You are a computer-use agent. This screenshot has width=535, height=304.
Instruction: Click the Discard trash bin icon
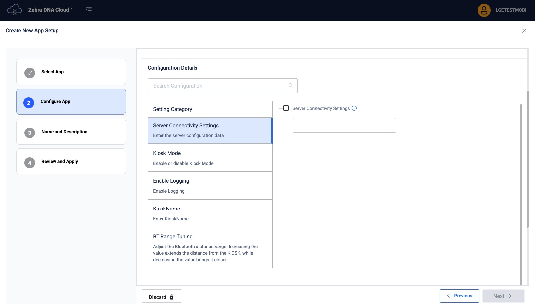[172, 297]
